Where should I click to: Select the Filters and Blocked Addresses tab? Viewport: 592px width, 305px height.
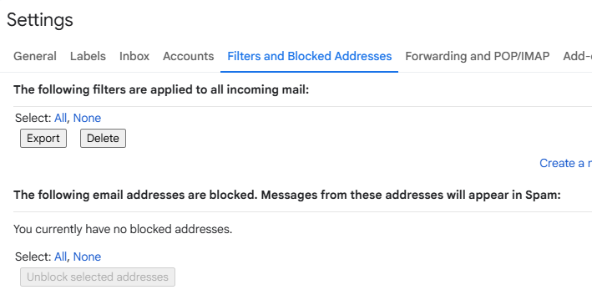(x=309, y=56)
